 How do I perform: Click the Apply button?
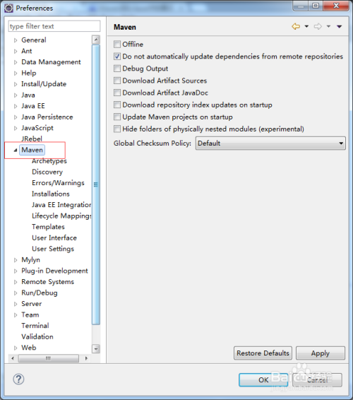321,353
